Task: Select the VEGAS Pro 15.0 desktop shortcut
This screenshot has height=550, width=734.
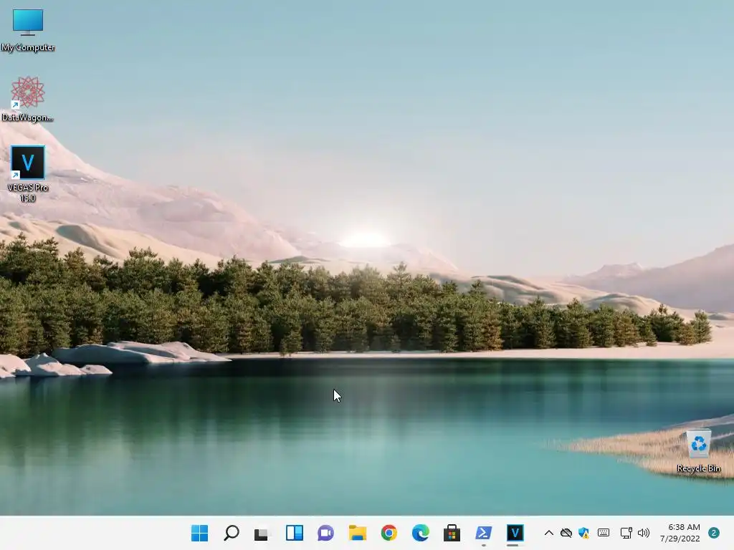Action: (x=28, y=173)
